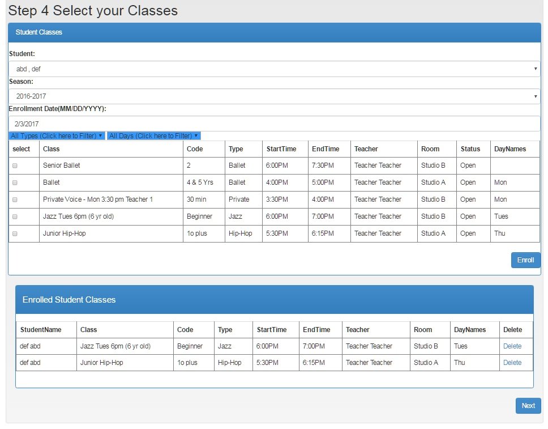Tick the Private Voice class checkbox
Viewport: 548px width, 429px height.
15,199
